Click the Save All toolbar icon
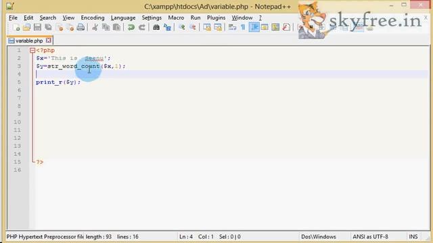Image resolution: width=433 pixels, height=243 pixels. point(48,27)
